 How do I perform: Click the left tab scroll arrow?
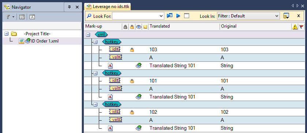coord(292,6)
